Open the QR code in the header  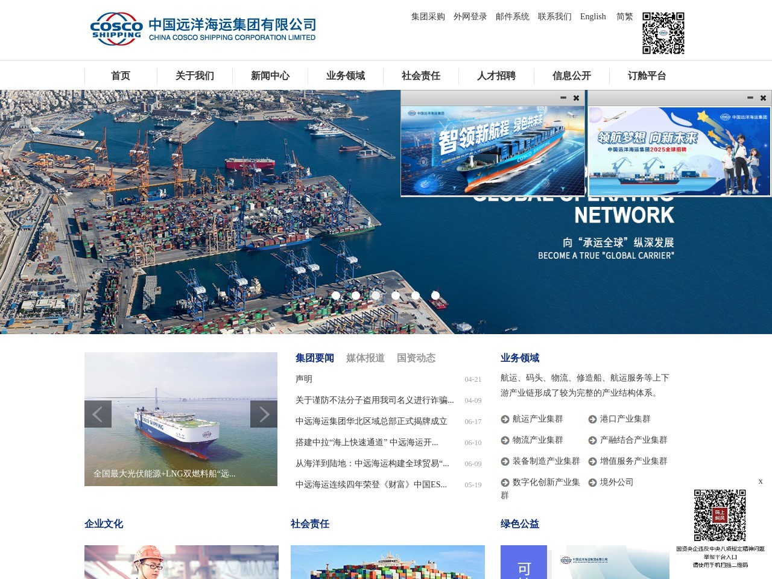pos(663,33)
